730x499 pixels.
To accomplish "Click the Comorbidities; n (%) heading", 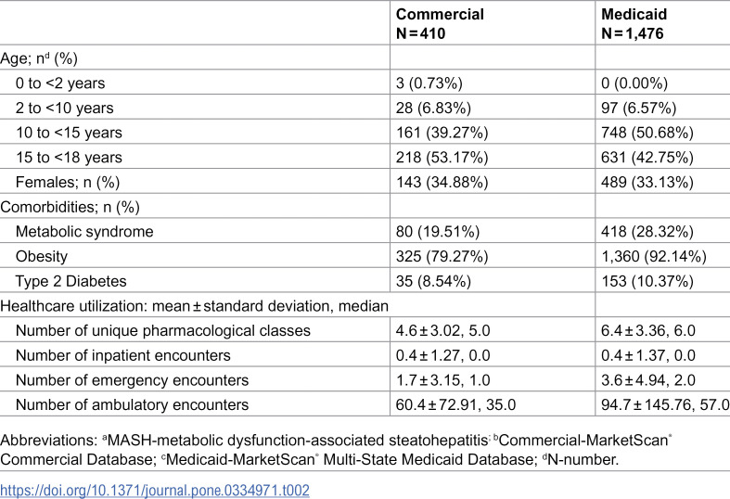I will 70,206.
